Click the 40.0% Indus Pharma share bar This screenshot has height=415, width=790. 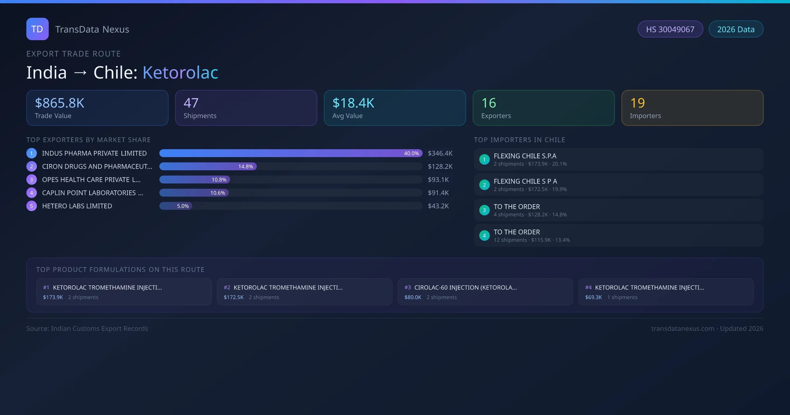pyautogui.click(x=290, y=153)
